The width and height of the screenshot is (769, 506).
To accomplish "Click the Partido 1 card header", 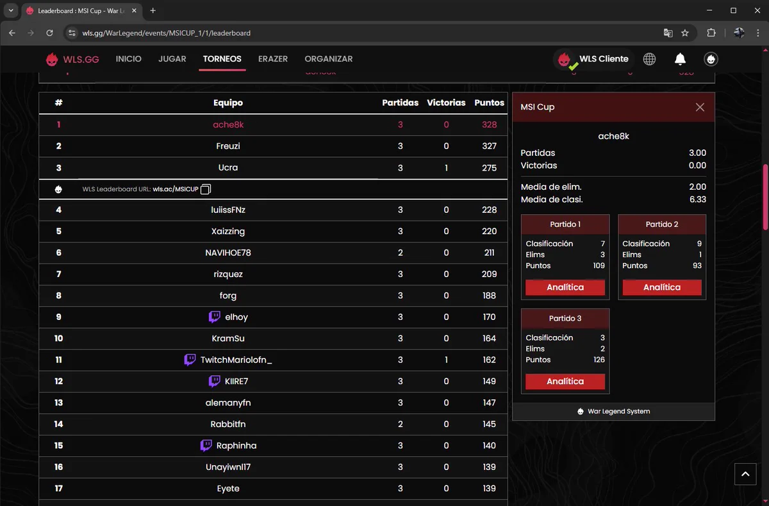I will [x=565, y=224].
